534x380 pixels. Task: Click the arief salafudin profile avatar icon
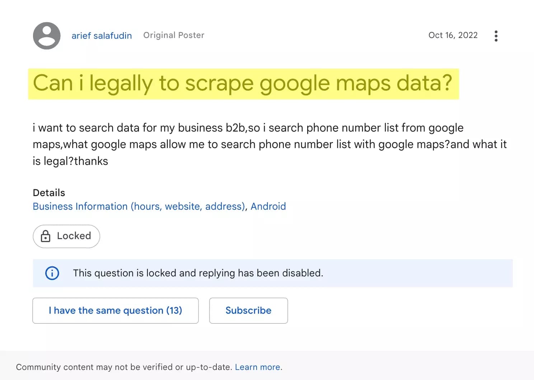click(x=46, y=35)
